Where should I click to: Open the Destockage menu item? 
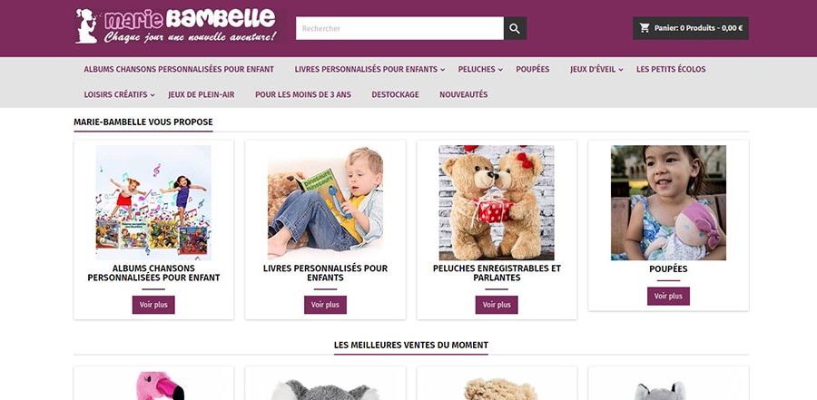click(x=395, y=95)
